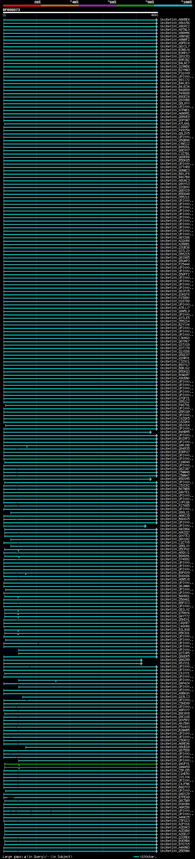Click the UniRef100_B5DSM5 alignment bar arrowhead

(151, 479)
